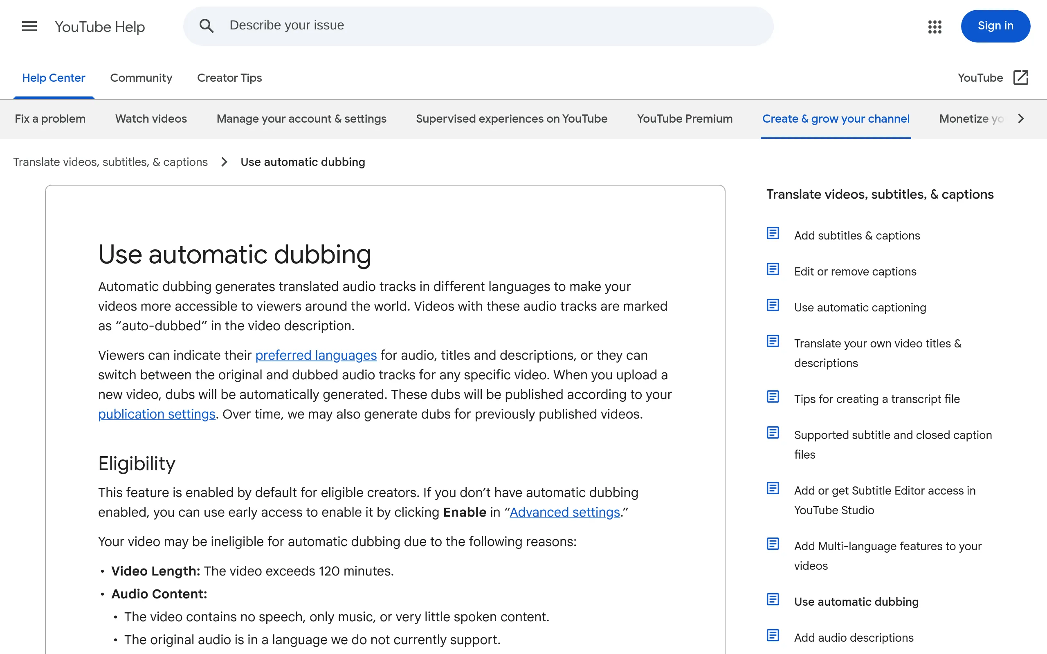The height and width of the screenshot is (654, 1047).
Task: Click Translate videos, subtitles, & captions breadcrumb
Action: (110, 162)
